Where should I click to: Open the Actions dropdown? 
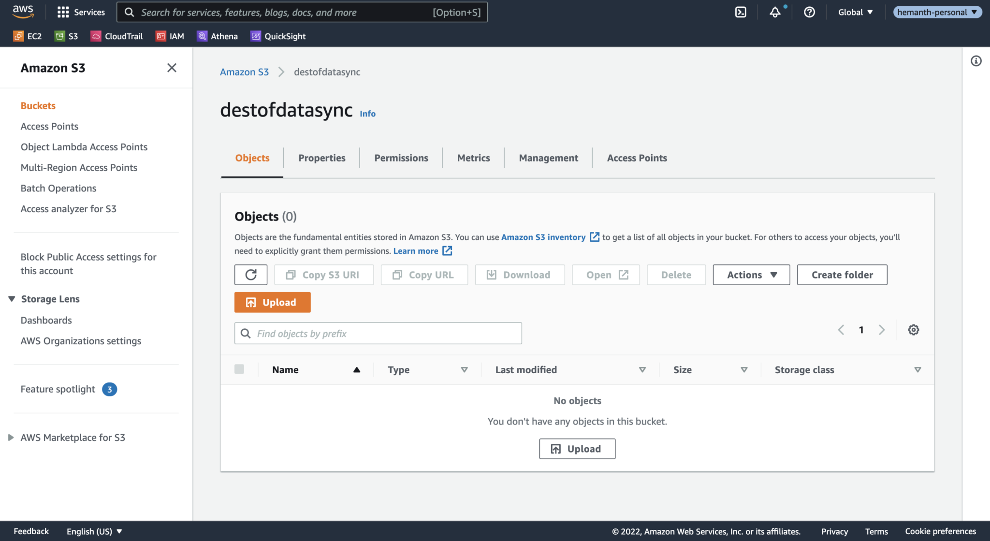(x=750, y=275)
